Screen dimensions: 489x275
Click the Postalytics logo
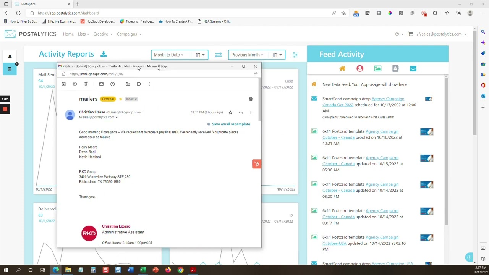[31, 34]
